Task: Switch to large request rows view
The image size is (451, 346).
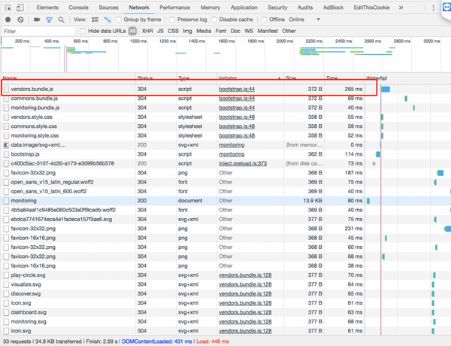Action: [x=94, y=19]
